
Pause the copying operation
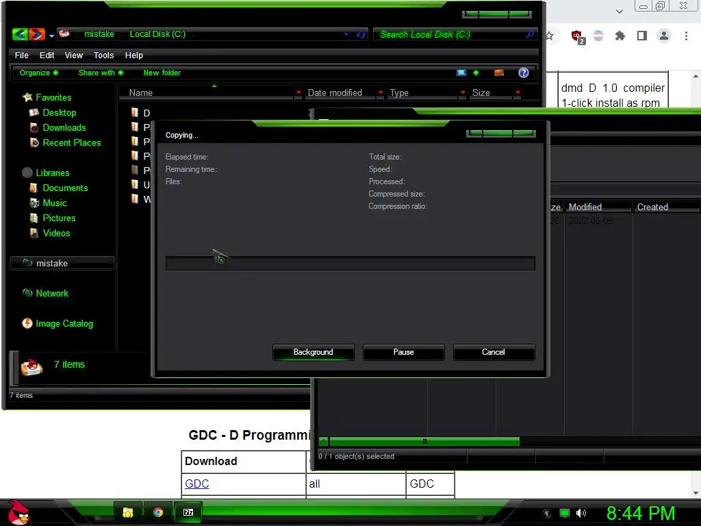coord(403,352)
